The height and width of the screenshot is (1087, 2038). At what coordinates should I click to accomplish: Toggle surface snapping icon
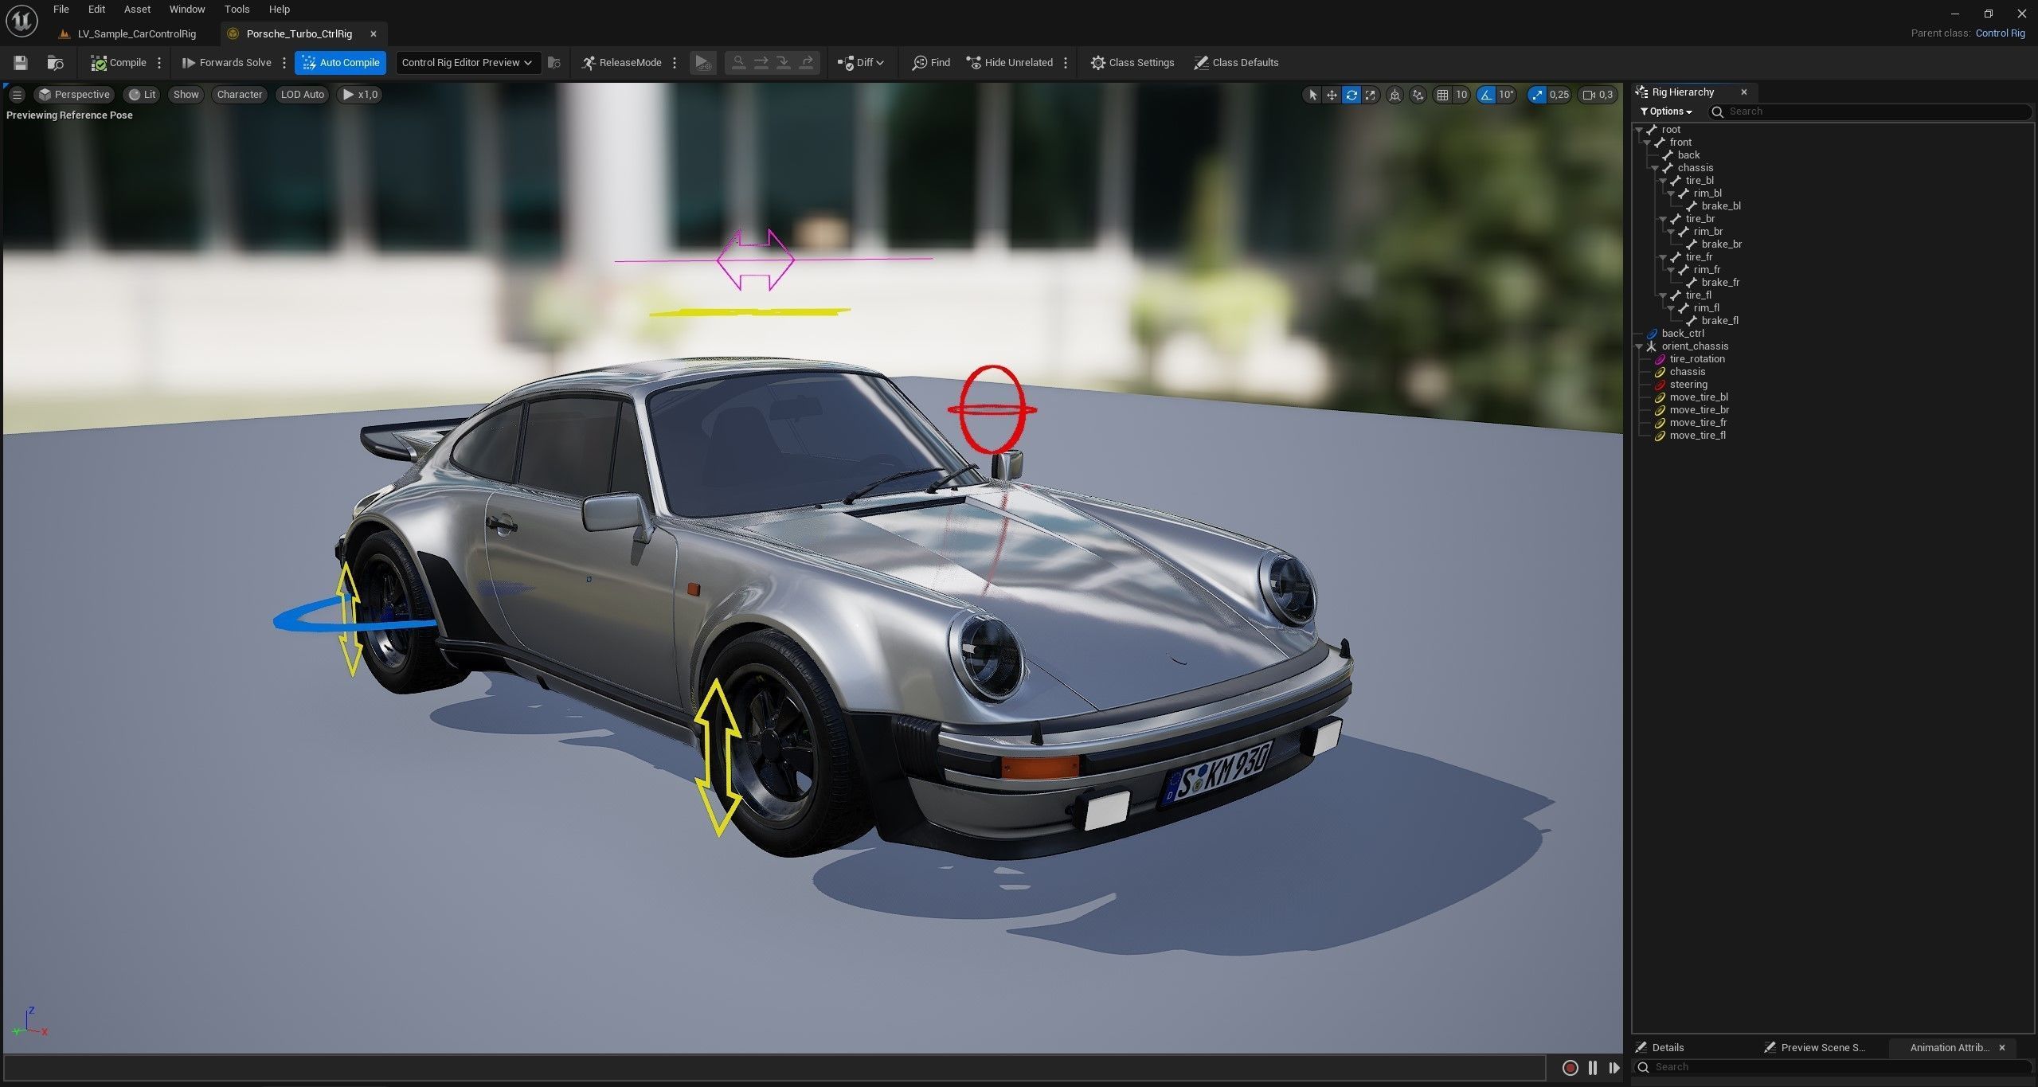coord(1418,95)
